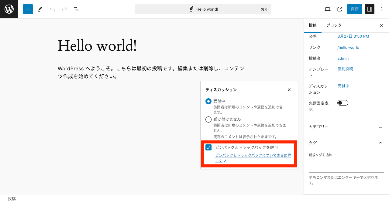This screenshot has width=389, height=202.
Task: Select the pencil Tools icon
Action: tap(40, 9)
